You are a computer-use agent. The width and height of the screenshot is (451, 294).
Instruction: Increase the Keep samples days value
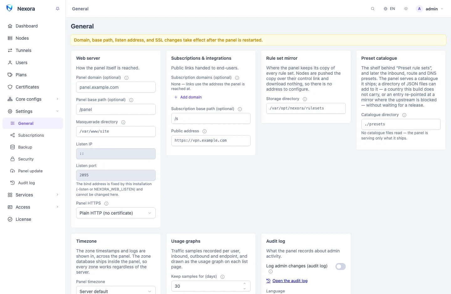pyautogui.click(x=245, y=283)
